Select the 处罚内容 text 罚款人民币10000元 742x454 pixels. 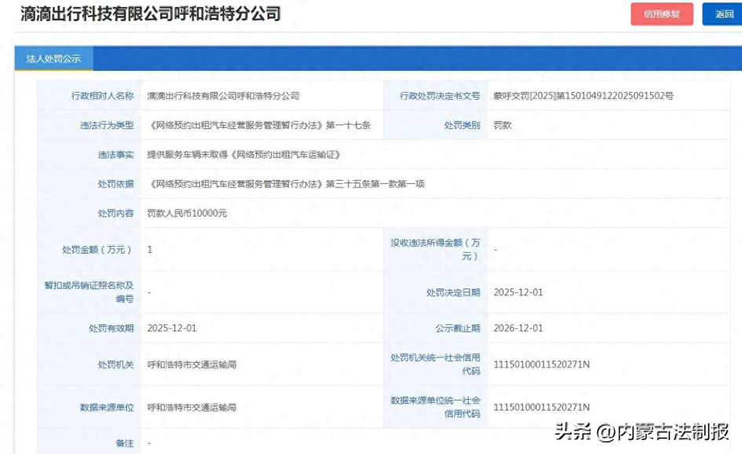tap(187, 213)
